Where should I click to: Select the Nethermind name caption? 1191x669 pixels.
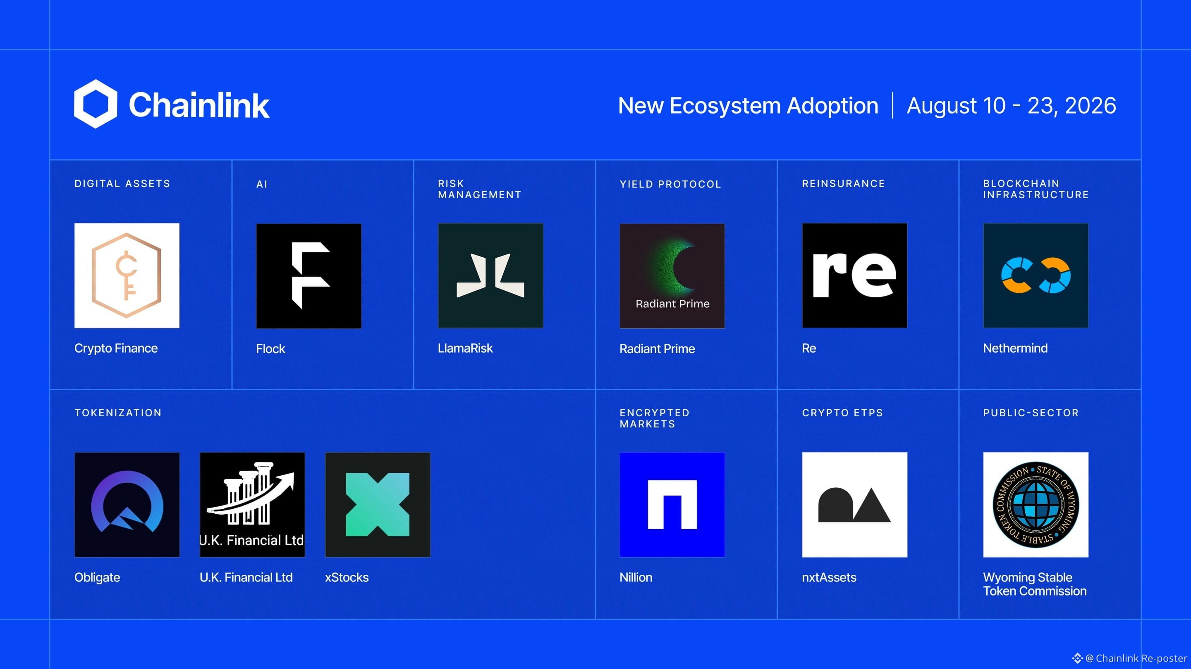(x=1015, y=349)
